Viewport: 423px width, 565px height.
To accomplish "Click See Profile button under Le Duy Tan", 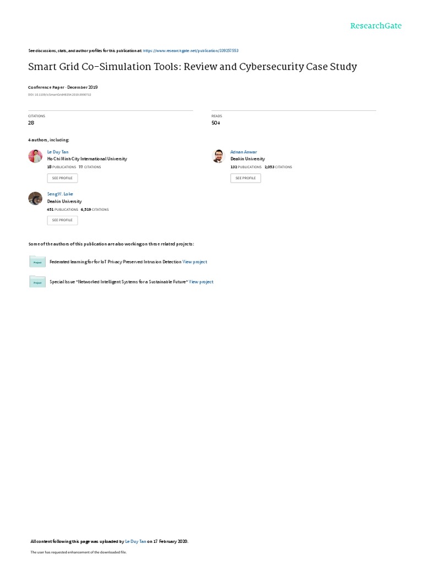I will coord(62,178).
